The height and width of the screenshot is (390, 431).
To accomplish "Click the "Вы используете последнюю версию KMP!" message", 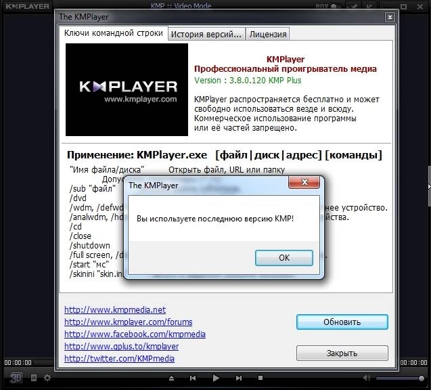I will point(215,219).
